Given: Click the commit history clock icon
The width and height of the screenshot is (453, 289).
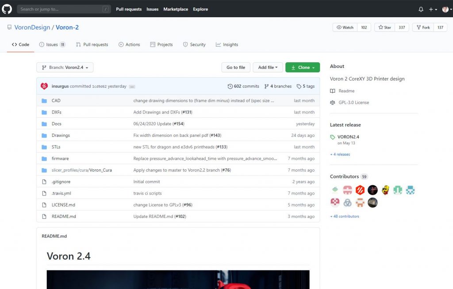Looking at the screenshot, I should tap(230, 86).
